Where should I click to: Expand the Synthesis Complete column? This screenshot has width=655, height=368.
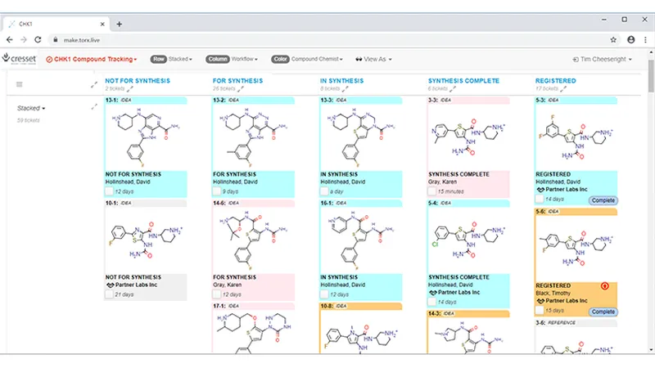tap(453, 88)
